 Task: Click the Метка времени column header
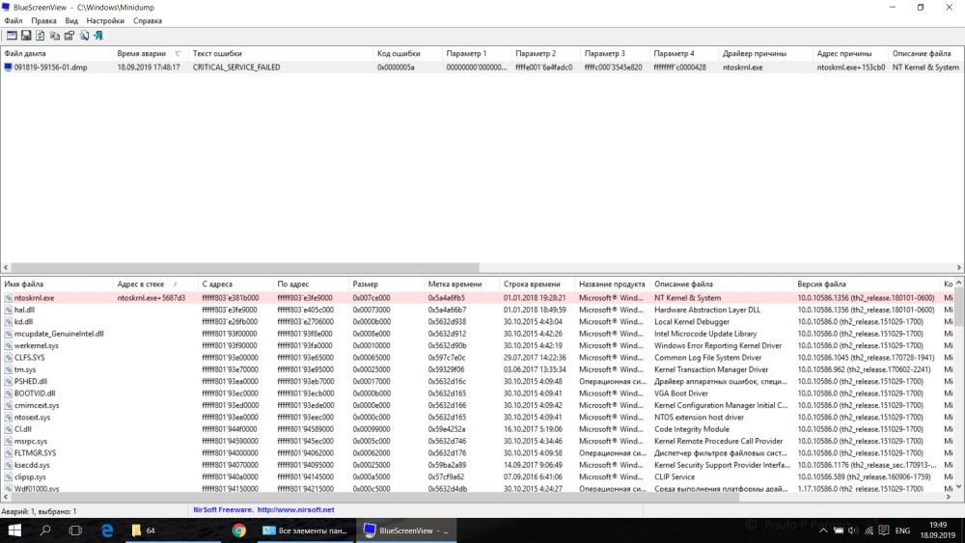[x=461, y=285]
